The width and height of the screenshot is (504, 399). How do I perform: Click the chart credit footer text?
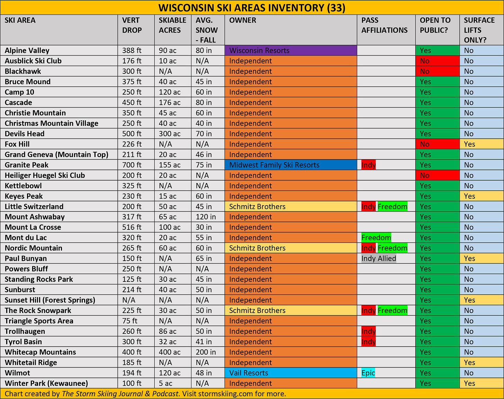pos(145,394)
